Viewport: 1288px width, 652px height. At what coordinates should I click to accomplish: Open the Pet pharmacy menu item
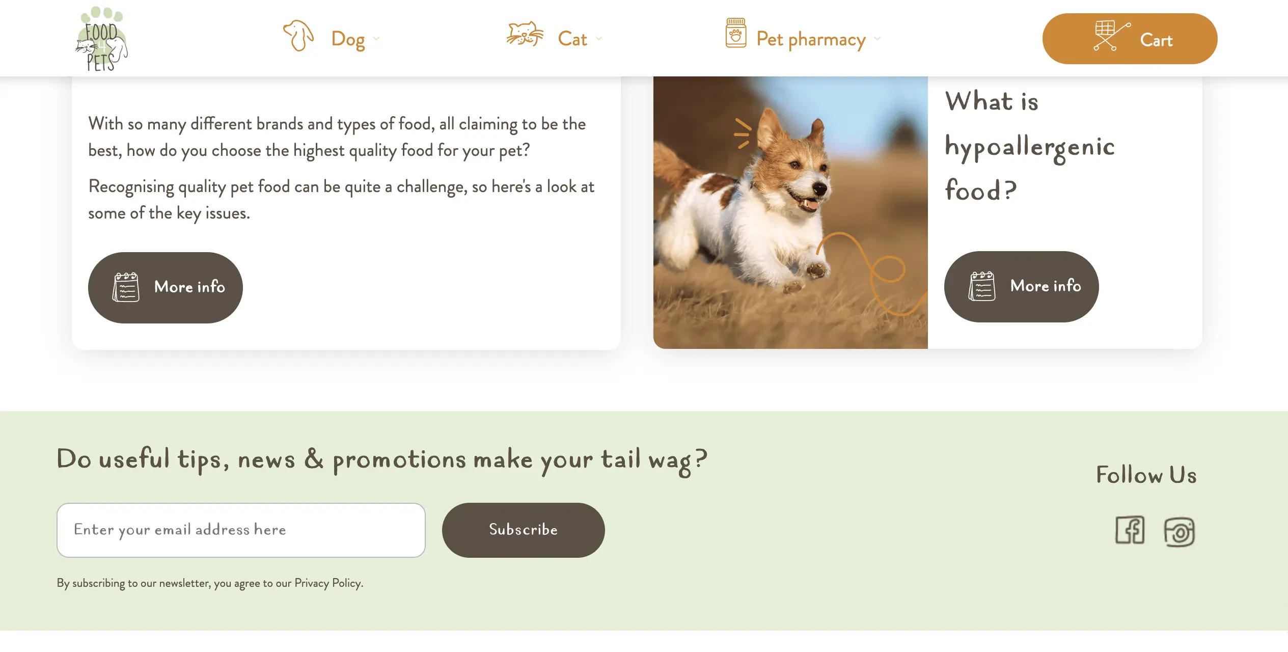811,39
